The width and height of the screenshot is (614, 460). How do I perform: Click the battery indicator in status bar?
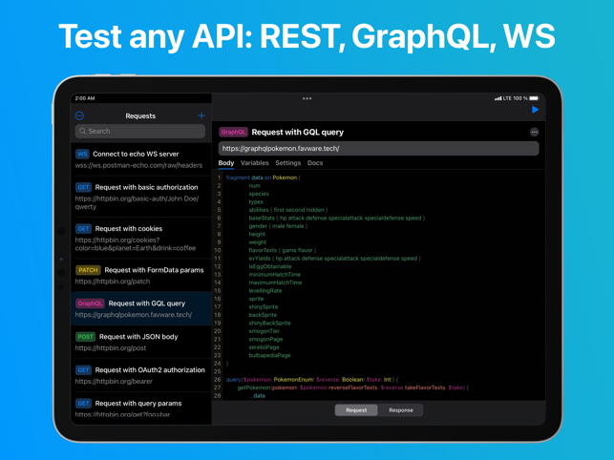click(x=534, y=98)
